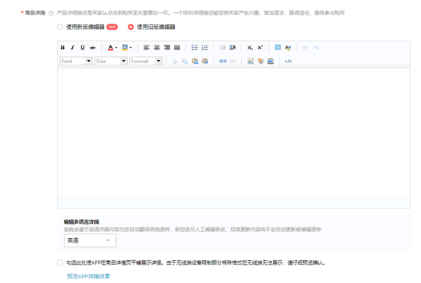Click the NEW badge beside new editor option
Image resolution: width=421 pixels, height=283 pixels.
coord(112,27)
